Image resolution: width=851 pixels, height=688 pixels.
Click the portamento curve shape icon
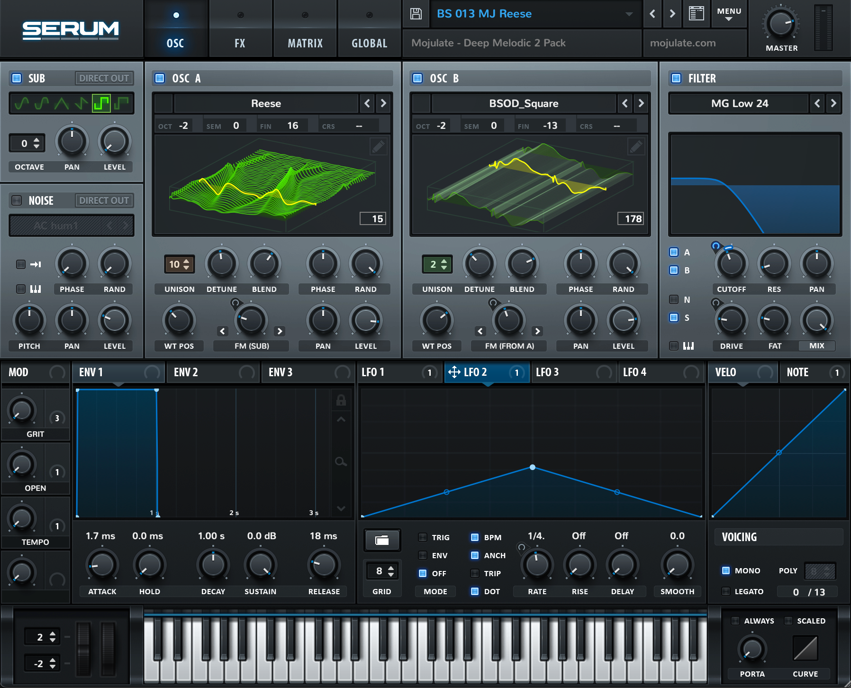805,648
